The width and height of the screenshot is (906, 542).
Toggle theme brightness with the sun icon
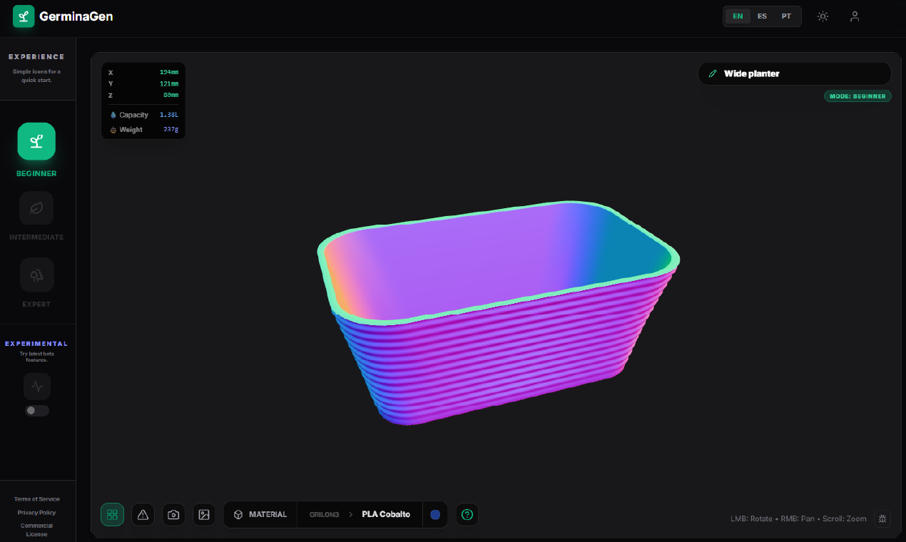(823, 16)
